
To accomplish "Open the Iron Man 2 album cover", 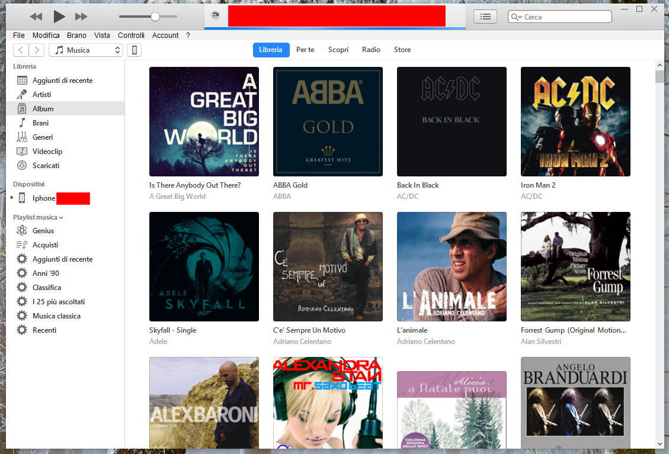I will click(575, 121).
